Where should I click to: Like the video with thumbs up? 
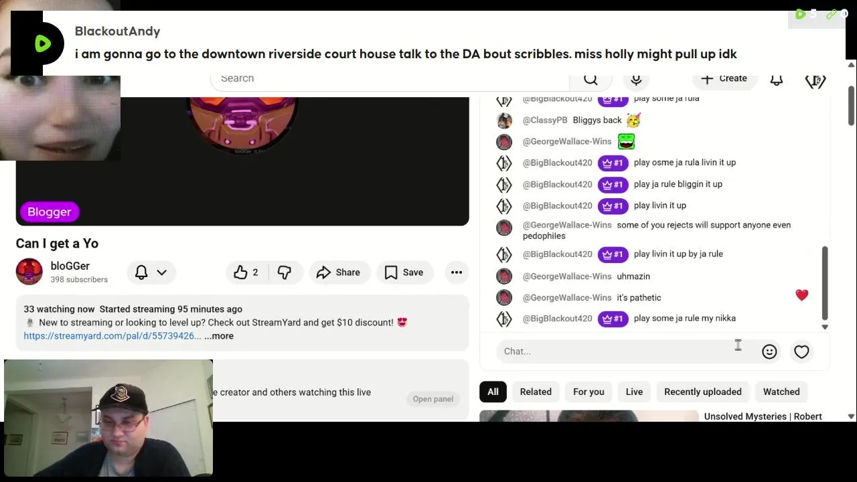(x=246, y=272)
